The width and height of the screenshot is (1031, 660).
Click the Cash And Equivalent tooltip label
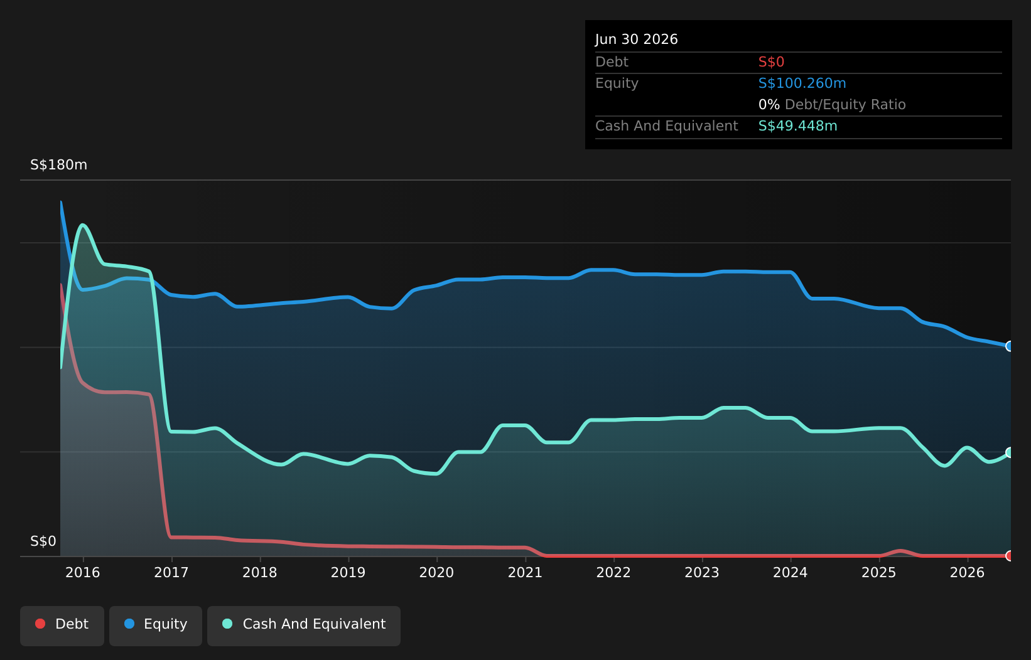tap(667, 126)
